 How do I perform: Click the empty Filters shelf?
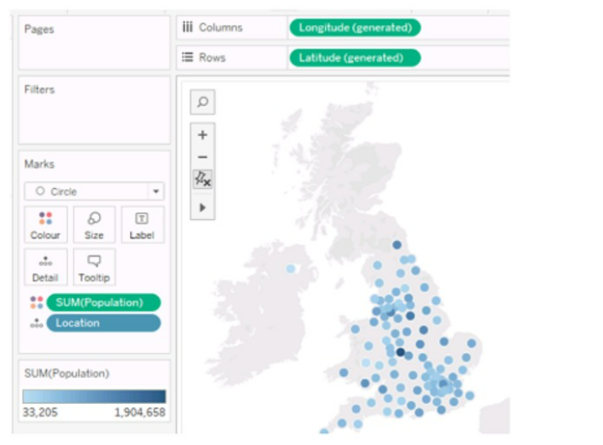click(94, 118)
